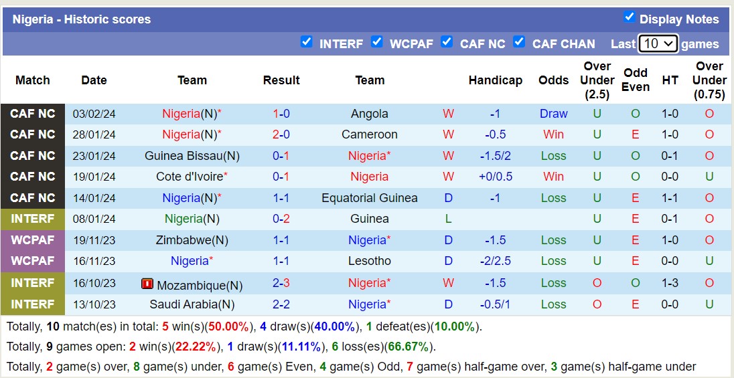Screen dimensions: 734x378
Task: Click date 14/01/24
Action: (94, 198)
